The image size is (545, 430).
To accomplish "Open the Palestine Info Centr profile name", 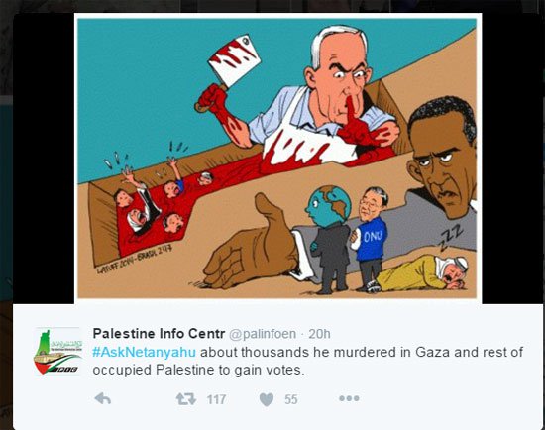I will tap(159, 333).
